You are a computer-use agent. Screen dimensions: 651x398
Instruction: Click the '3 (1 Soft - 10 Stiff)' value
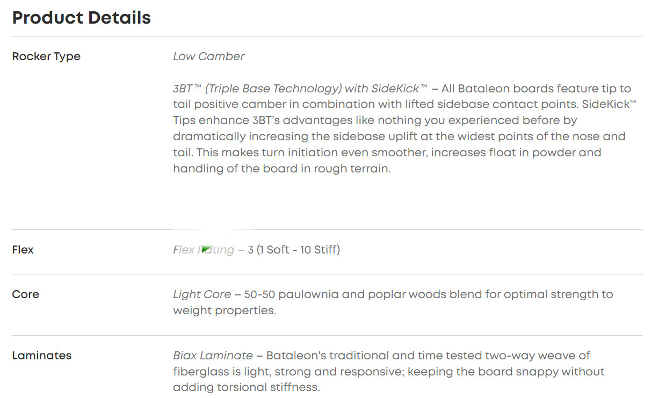(x=294, y=250)
